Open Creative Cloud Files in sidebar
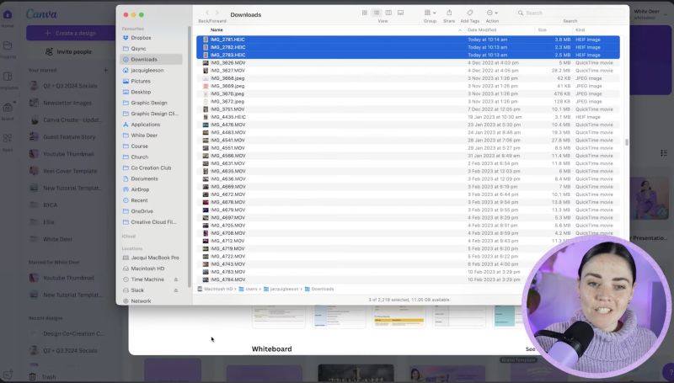674x383 pixels. click(x=152, y=222)
